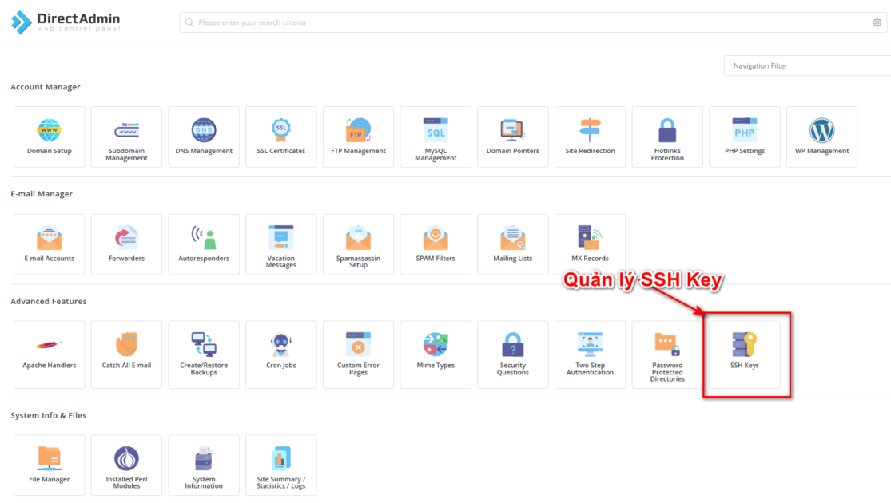Screen dimensions: 891x503
Task: Open MySQL Management
Action: tap(436, 137)
